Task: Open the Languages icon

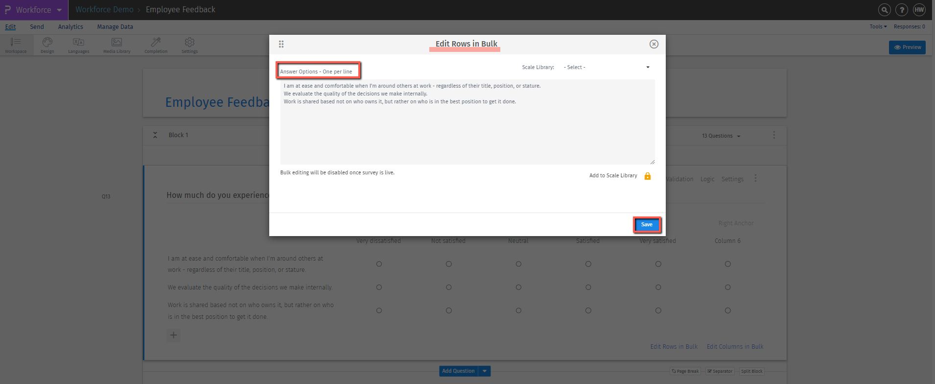Action: point(78,45)
